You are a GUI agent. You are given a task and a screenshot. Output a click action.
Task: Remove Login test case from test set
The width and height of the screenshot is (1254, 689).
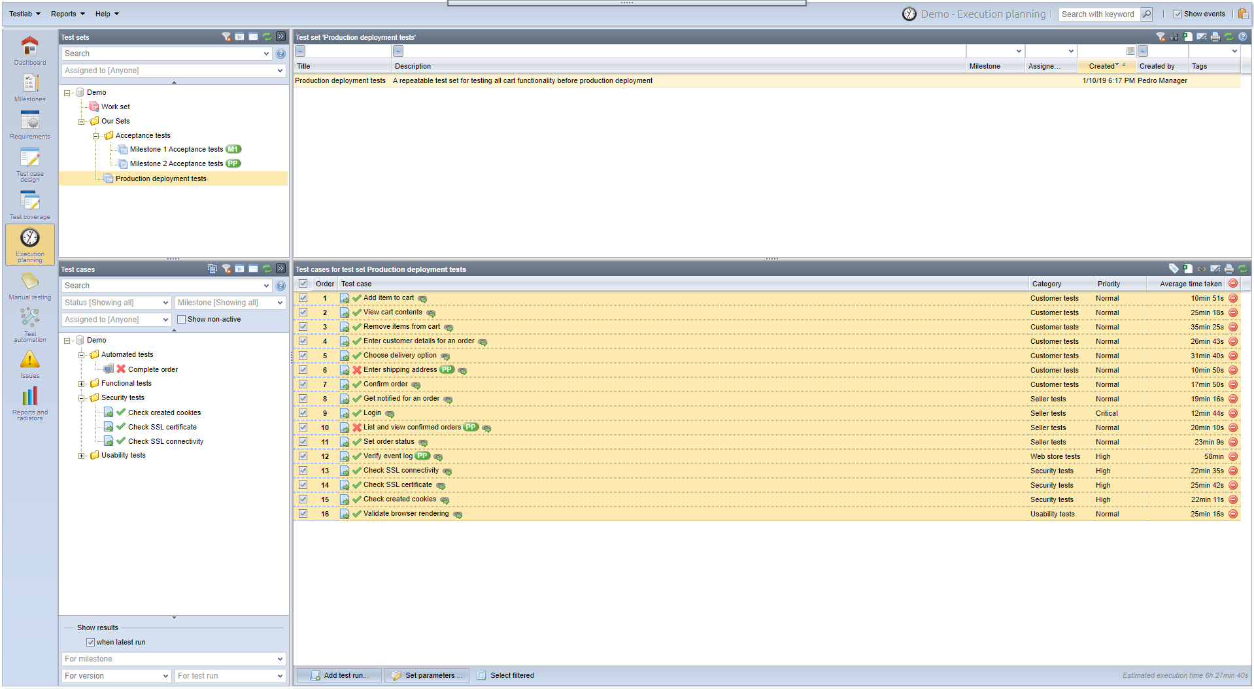pyautogui.click(x=1233, y=413)
